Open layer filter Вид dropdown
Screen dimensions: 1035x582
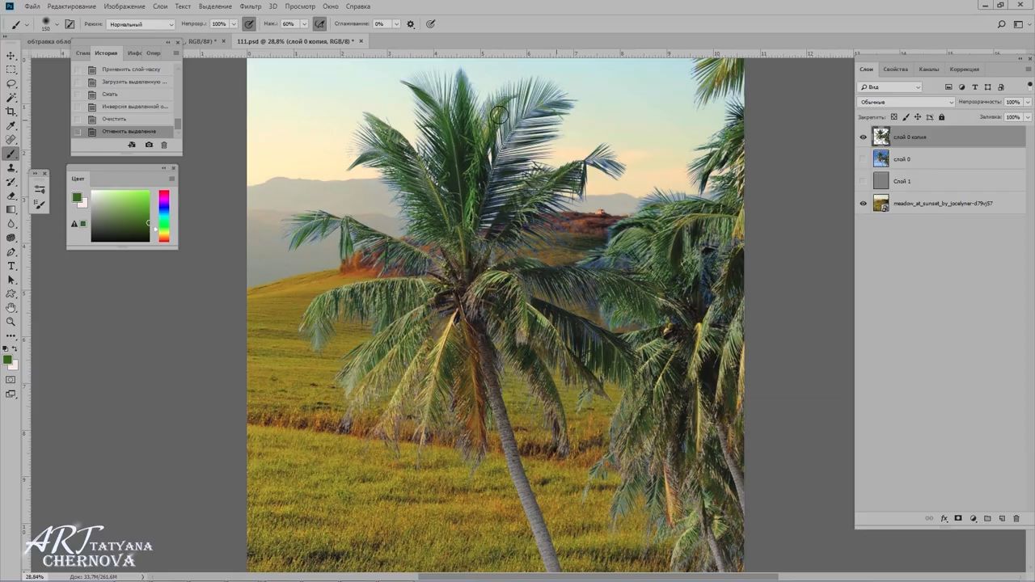point(889,86)
